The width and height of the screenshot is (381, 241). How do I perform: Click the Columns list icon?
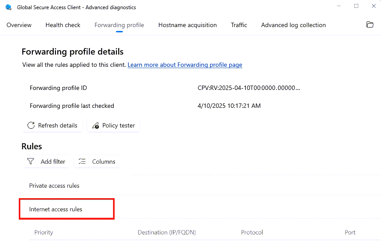coord(82,161)
